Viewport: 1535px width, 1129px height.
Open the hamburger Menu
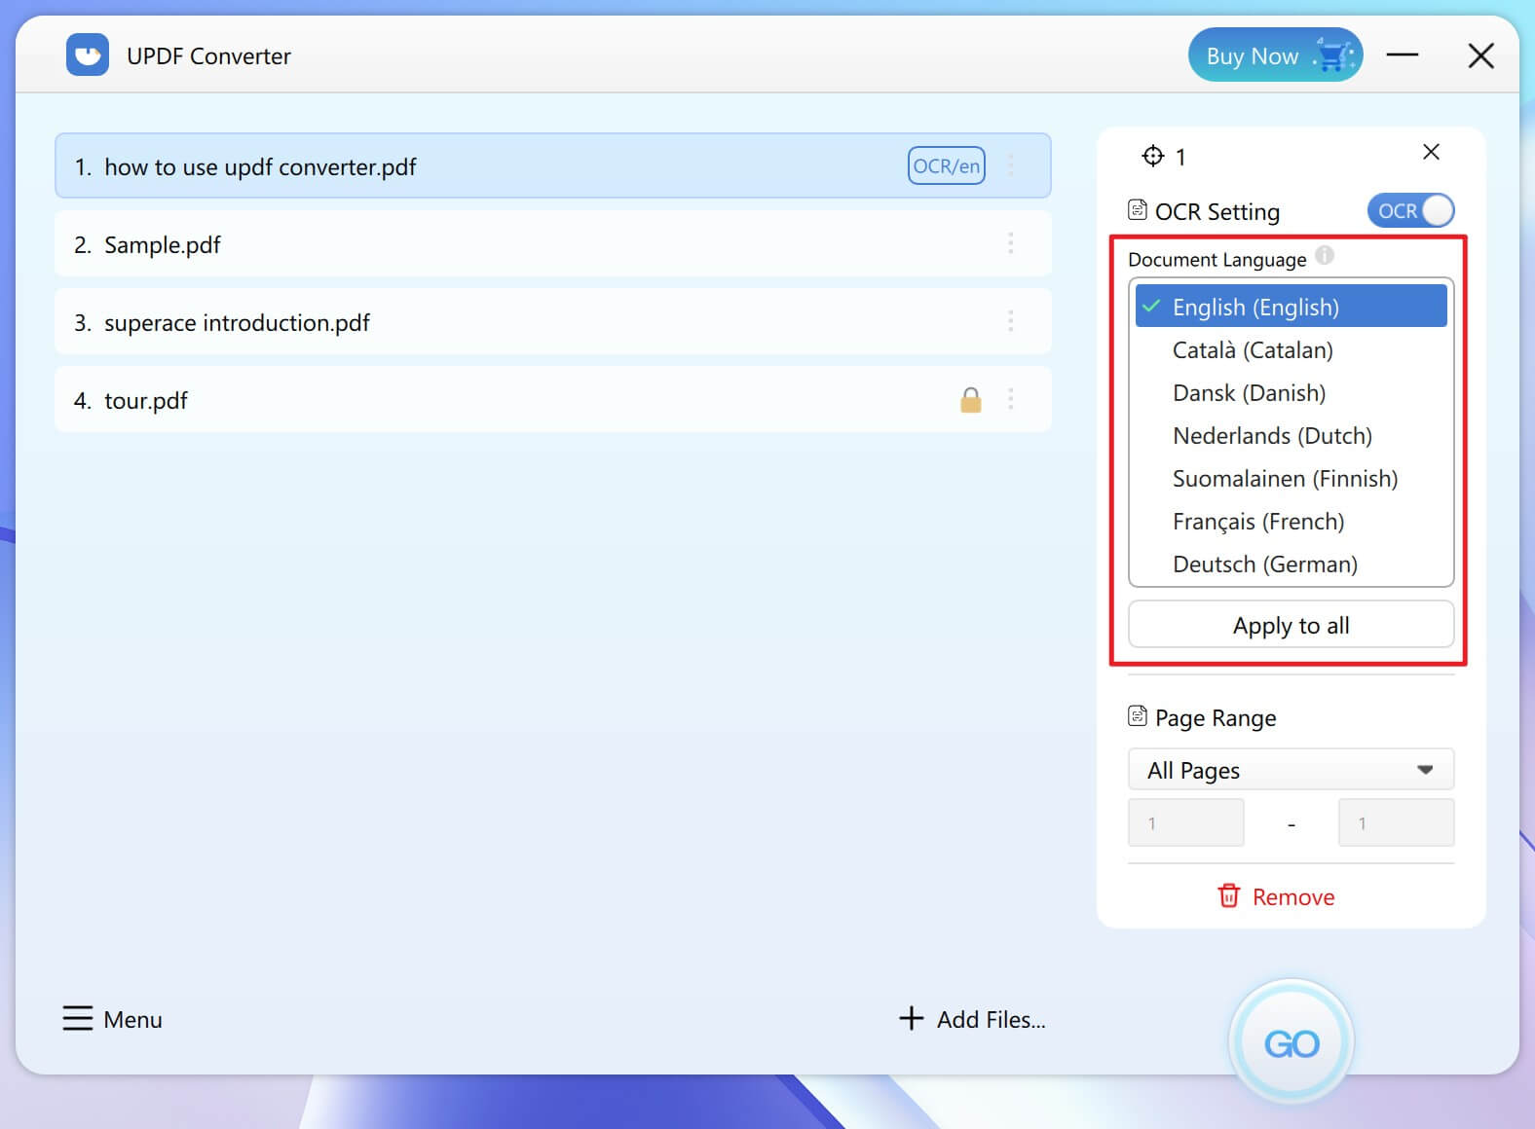pos(112,1019)
